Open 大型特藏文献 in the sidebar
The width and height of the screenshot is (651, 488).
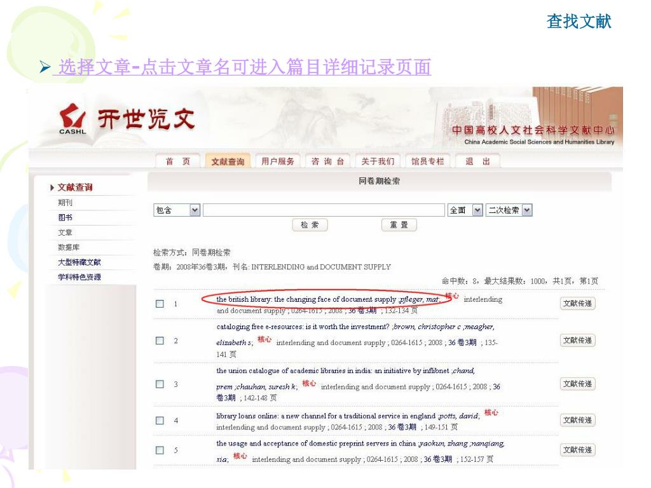(x=79, y=262)
